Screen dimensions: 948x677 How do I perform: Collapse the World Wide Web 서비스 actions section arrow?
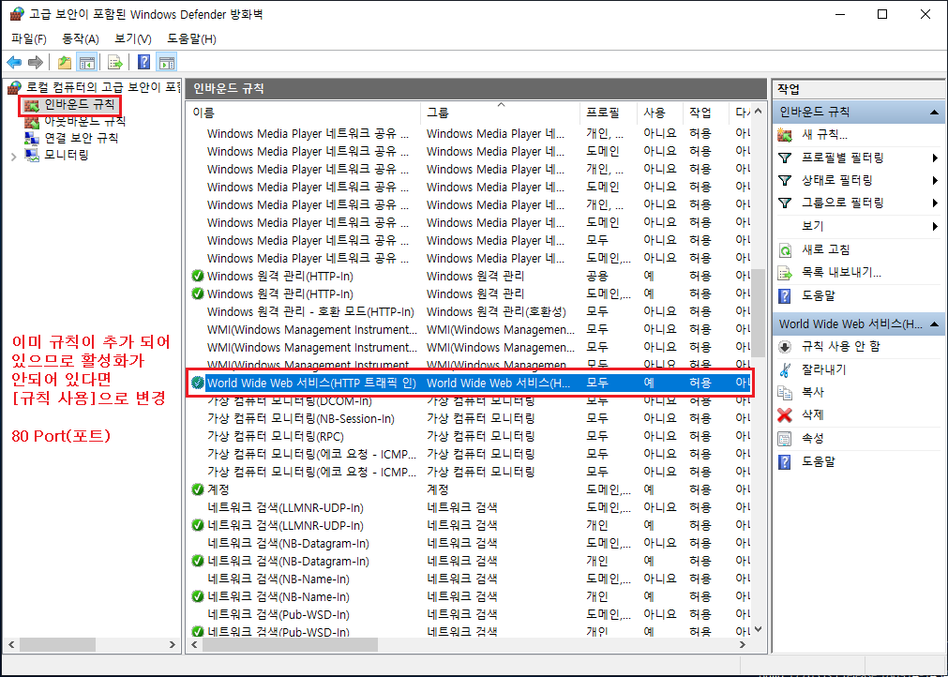pos(934,324)
